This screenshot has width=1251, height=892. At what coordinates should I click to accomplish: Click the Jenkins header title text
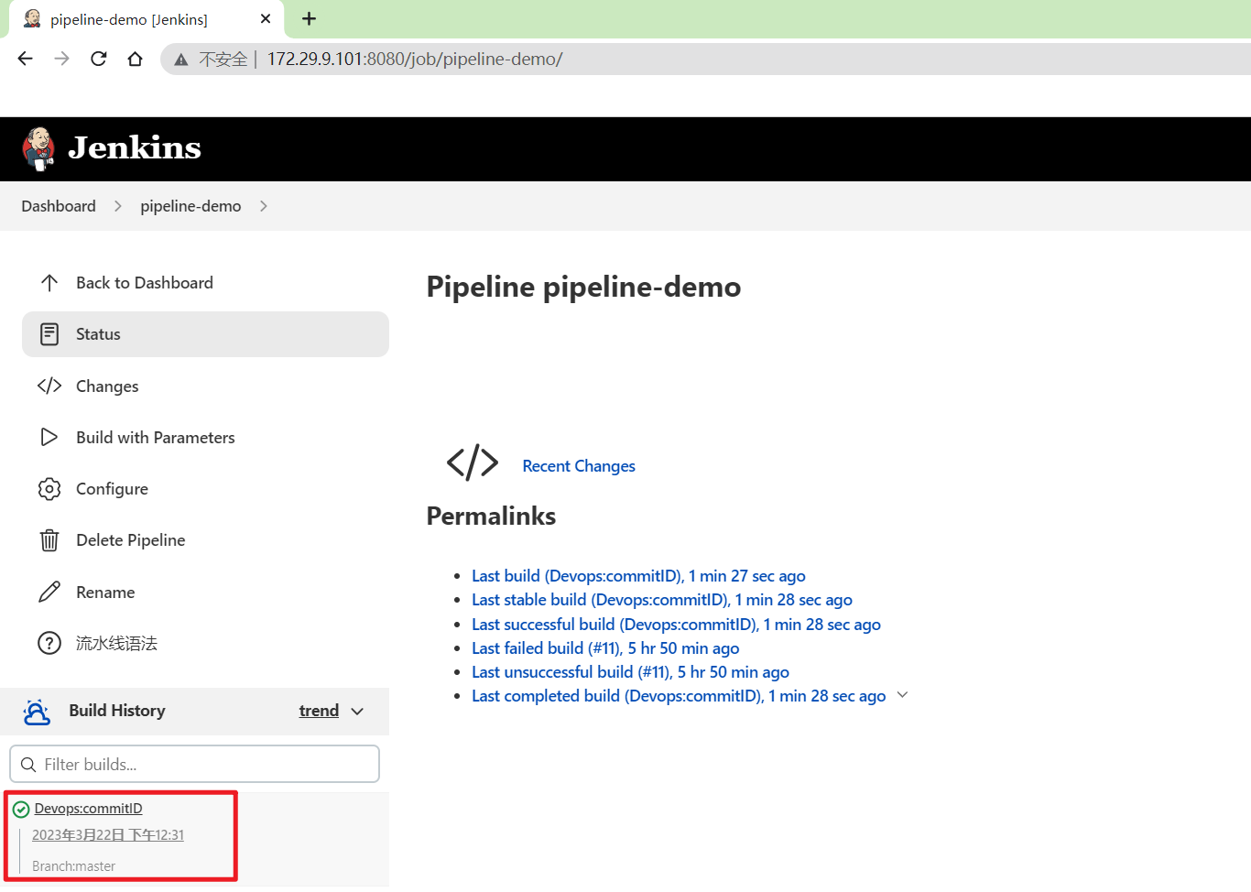coord(135,147)
